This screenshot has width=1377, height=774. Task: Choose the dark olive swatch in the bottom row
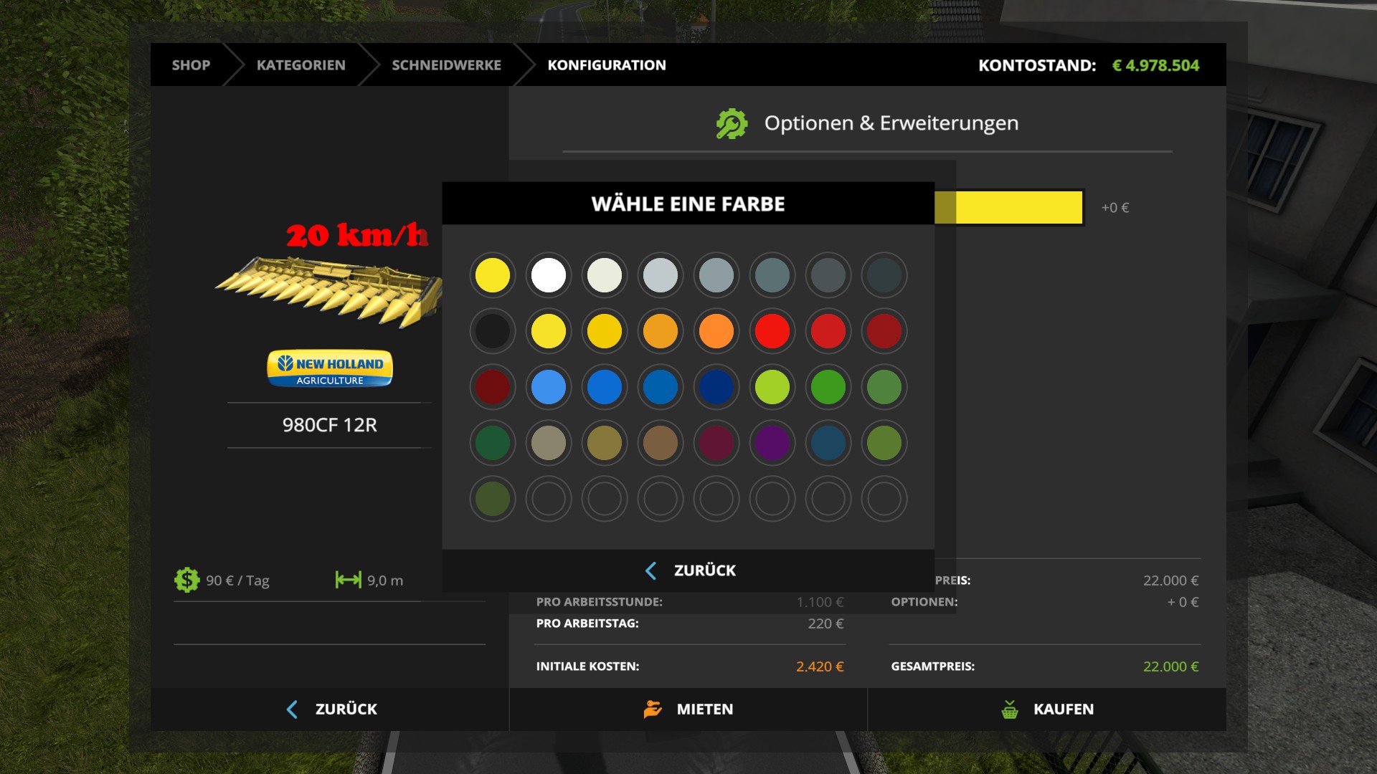click(x=493, y=499)
